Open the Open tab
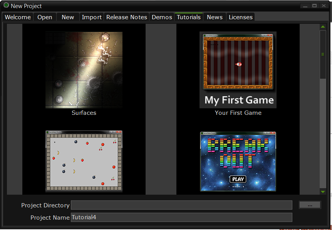This screenshot has width=332, height=230. tap(45, 17)
